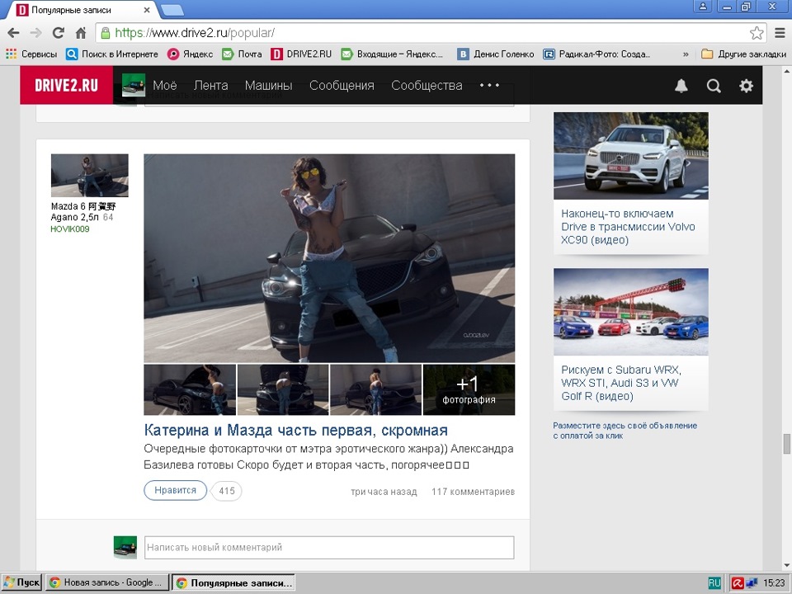Open the browser home page icon
This screenshot has width=792, height=594.
81,33
